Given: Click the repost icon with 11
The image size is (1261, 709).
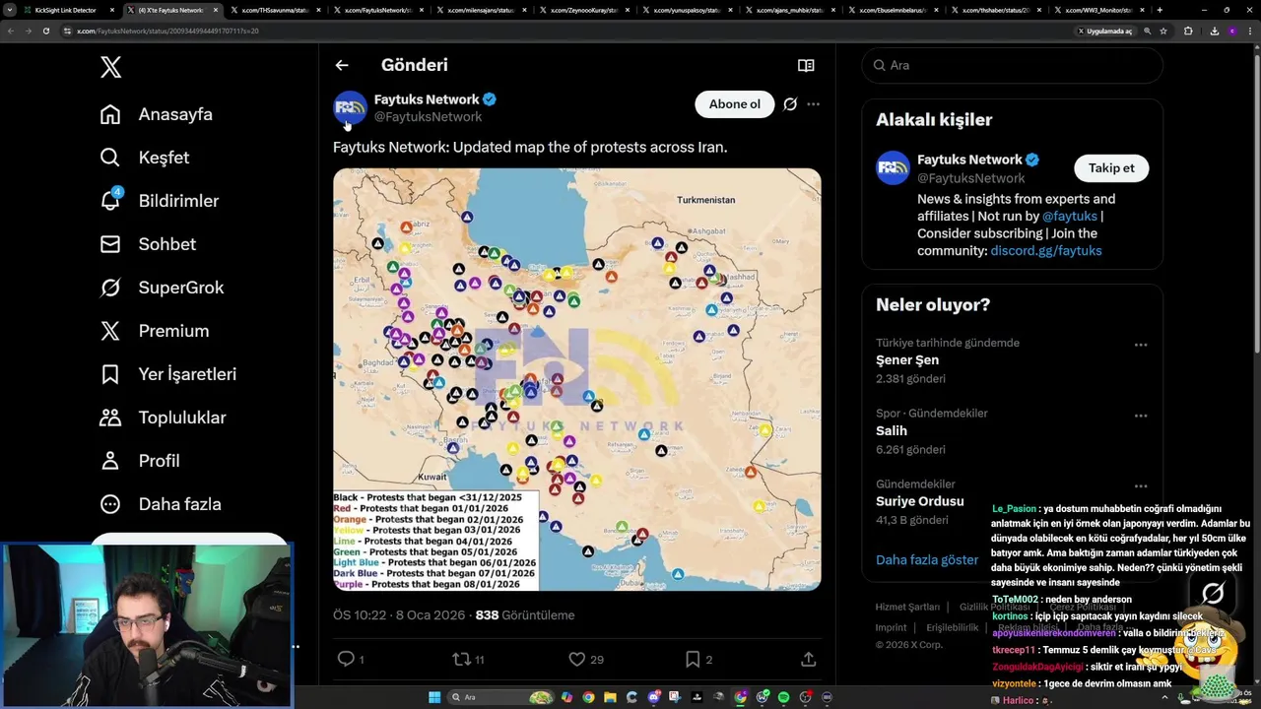Looking at the screenshot, I should point(461,659).
